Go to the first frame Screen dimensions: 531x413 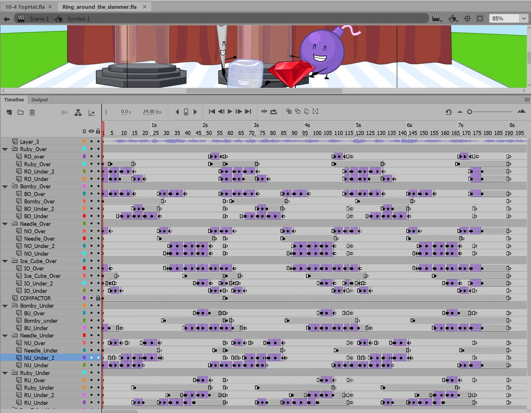click(212, 112)
